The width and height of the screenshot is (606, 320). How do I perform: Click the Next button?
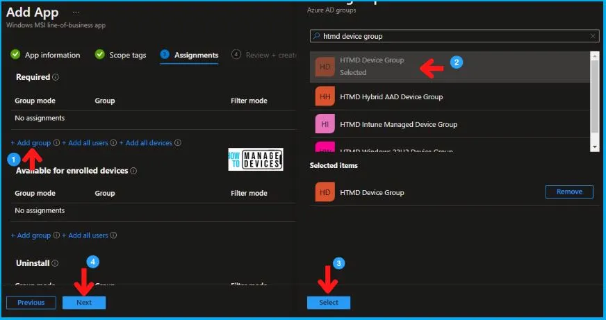point(84,303)
